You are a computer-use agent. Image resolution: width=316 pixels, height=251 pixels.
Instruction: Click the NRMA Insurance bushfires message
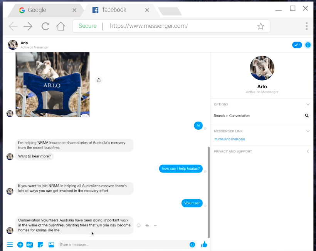[74, 145]
